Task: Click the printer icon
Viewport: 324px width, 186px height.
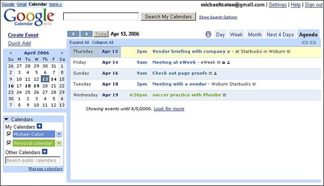Action: pyautogui.click(x=208, y=34)
